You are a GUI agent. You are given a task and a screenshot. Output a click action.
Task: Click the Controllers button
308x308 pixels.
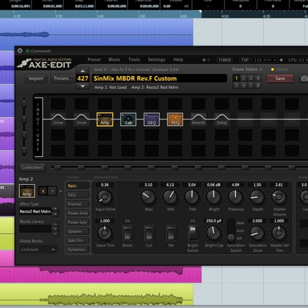click(33, 168)
